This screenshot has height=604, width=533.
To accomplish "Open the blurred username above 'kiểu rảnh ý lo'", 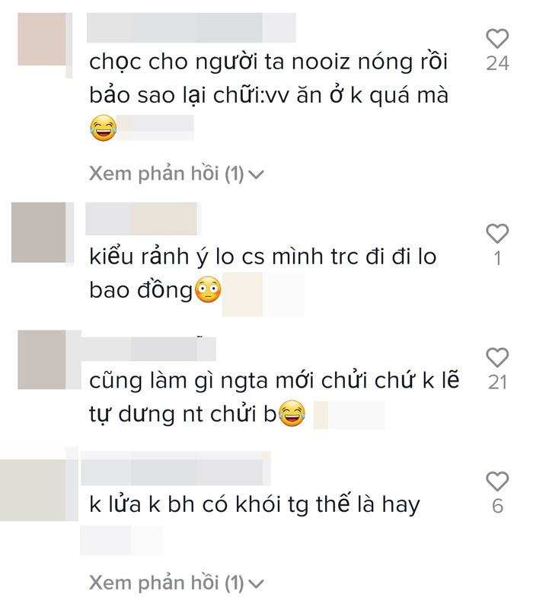I will [143, 219].
